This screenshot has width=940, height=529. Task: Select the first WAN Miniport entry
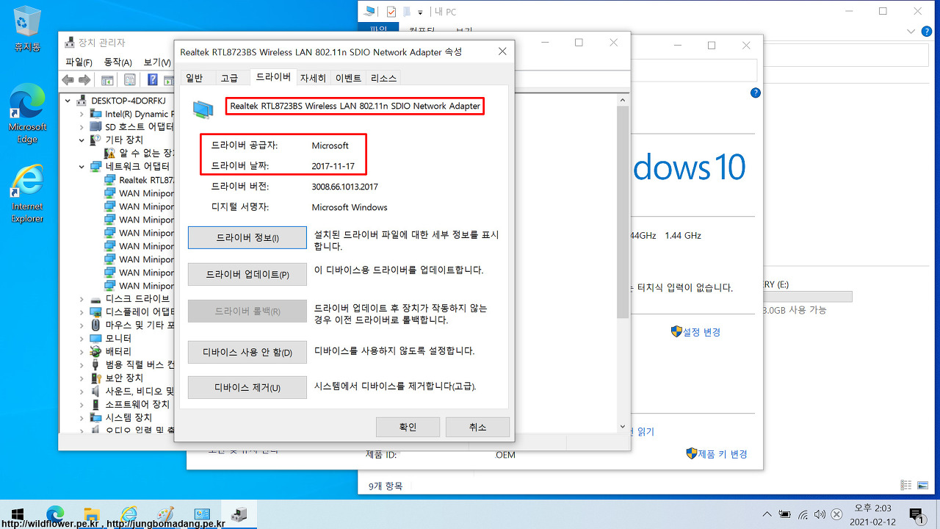click(x=140, y=193)
